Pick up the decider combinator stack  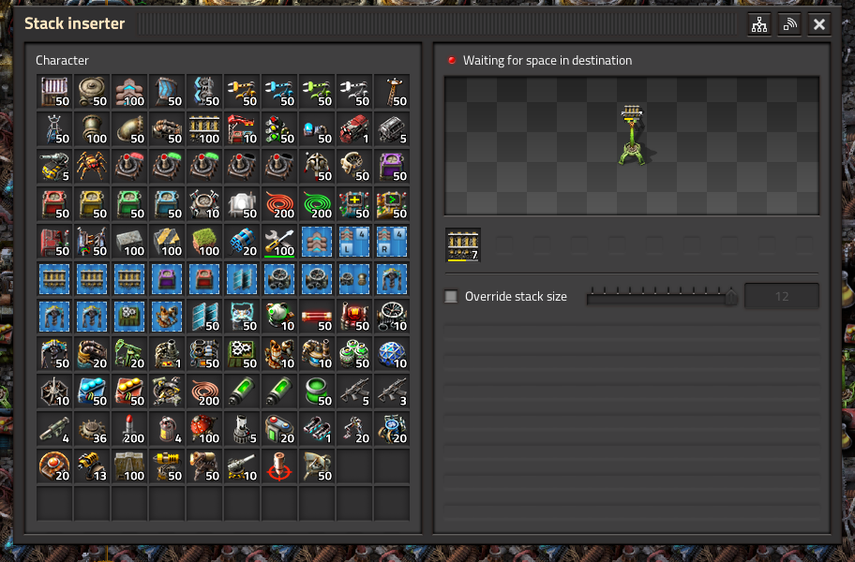click(x=392, y=204)
